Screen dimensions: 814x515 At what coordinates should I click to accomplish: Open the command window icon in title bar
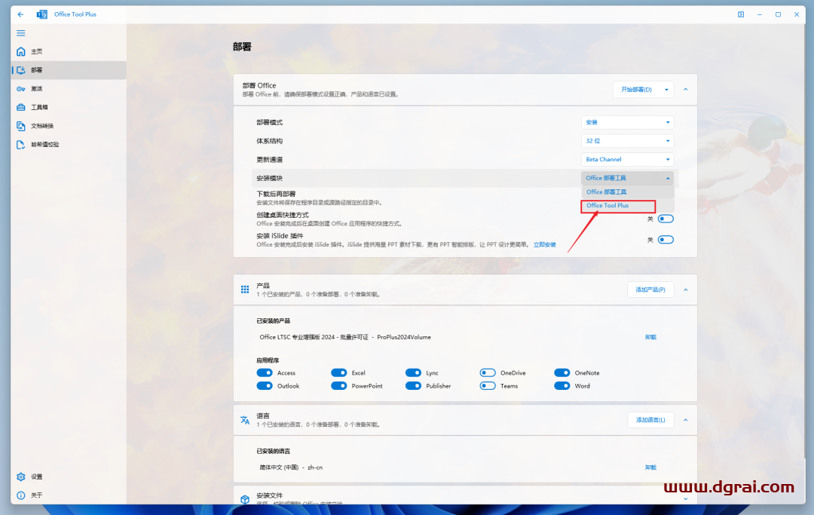tap(741, 14)
